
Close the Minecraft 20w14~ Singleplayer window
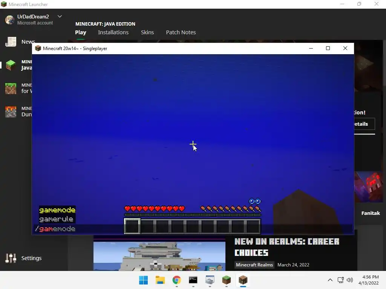[345, 49]
